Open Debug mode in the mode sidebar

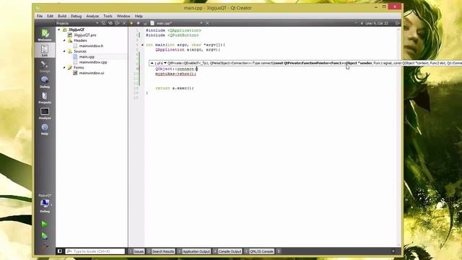click(45, 82)
